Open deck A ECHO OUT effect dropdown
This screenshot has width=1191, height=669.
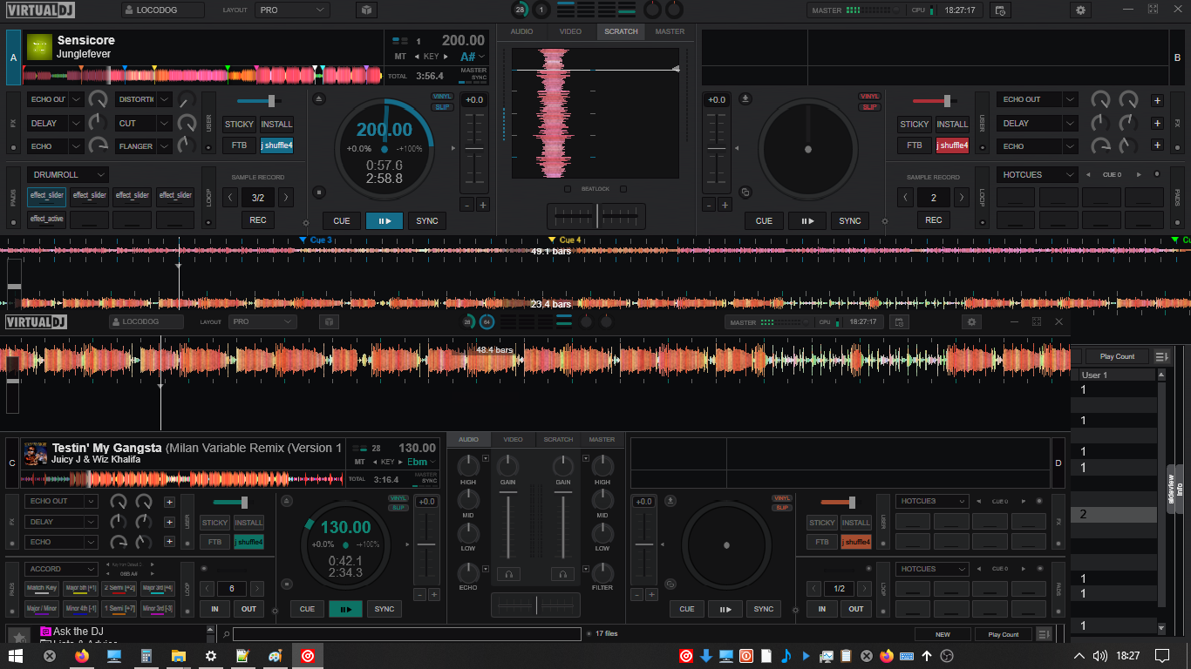55,99
